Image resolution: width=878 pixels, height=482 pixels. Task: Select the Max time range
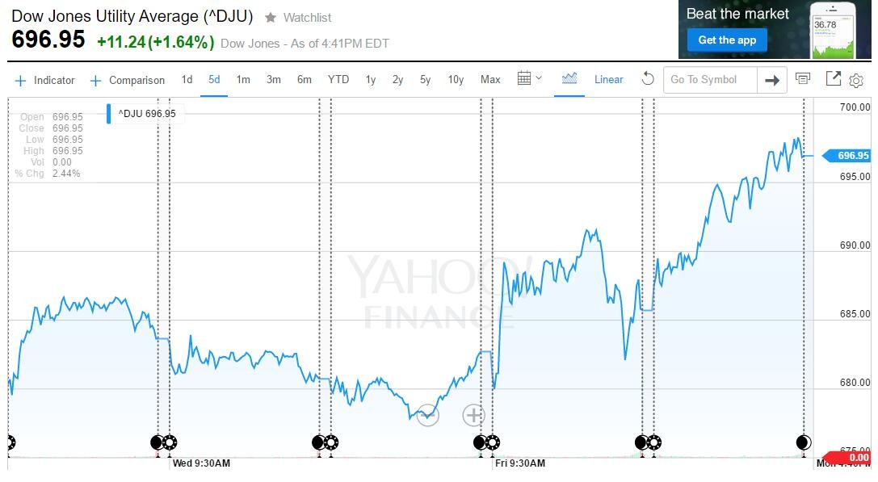tap(490, 79)
